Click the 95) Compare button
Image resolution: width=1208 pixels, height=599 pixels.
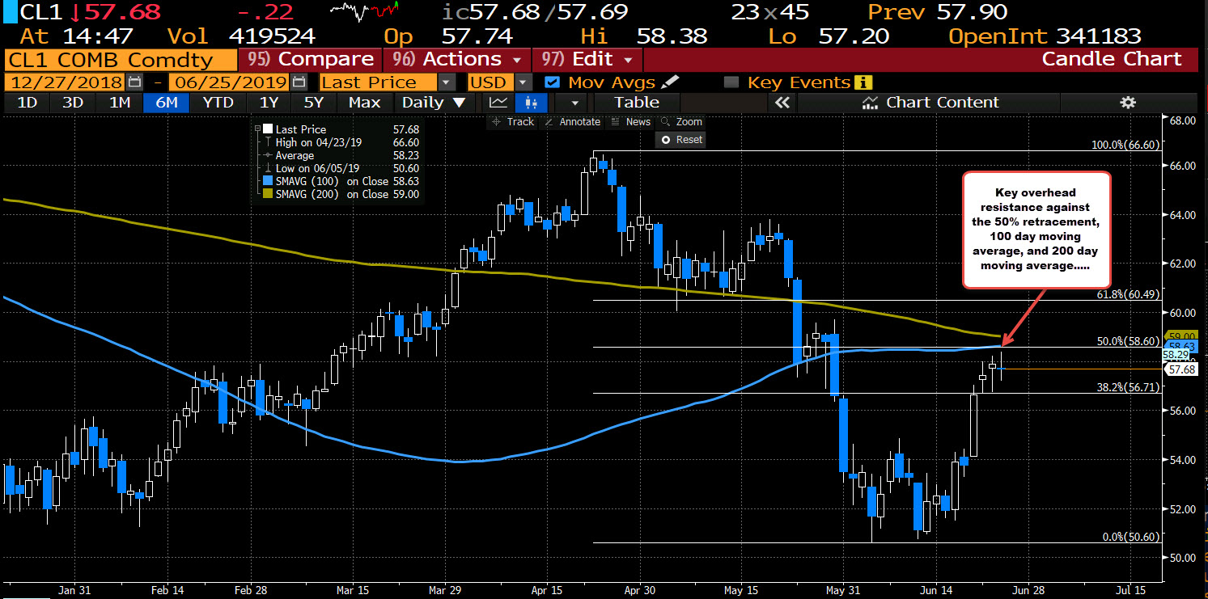(310, 59)
